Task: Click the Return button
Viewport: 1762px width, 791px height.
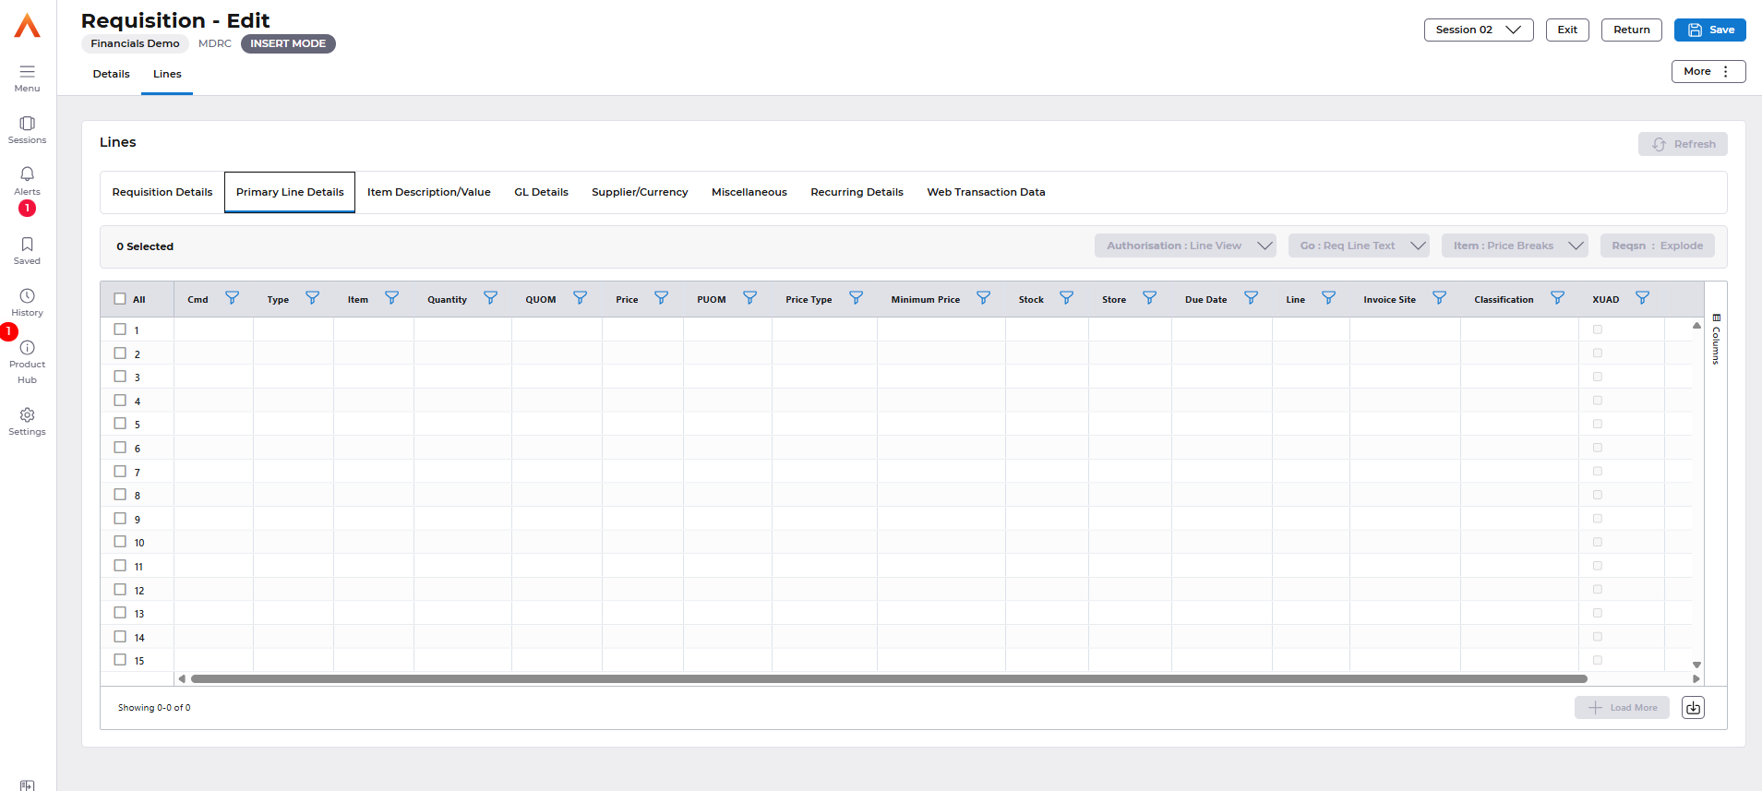Action: pyautogui.click(x=1632, y=30)
